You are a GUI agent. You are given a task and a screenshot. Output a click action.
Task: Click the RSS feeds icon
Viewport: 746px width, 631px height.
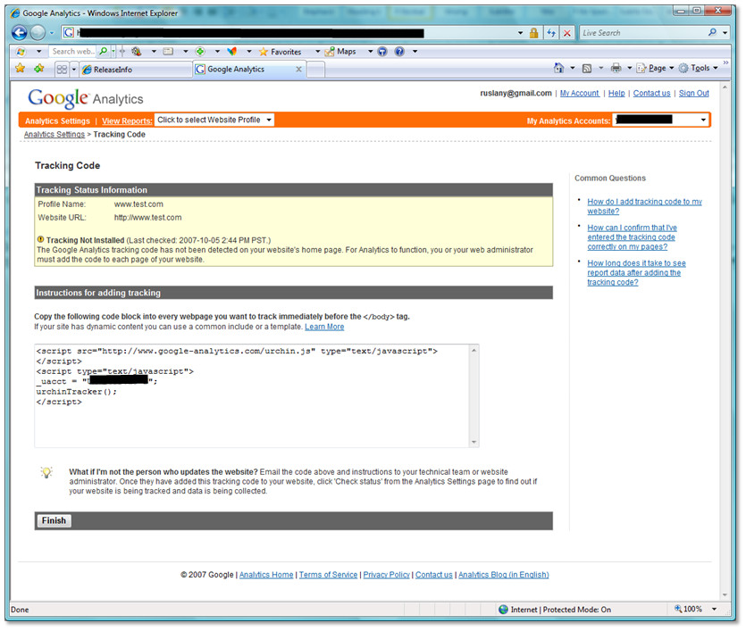coord(587,68)
